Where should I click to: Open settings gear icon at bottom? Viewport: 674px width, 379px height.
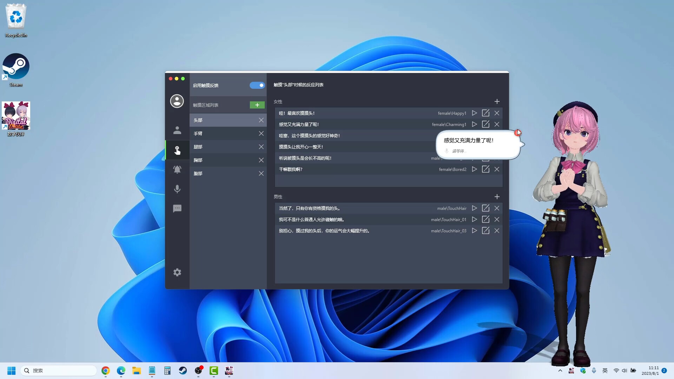(177, 273)
